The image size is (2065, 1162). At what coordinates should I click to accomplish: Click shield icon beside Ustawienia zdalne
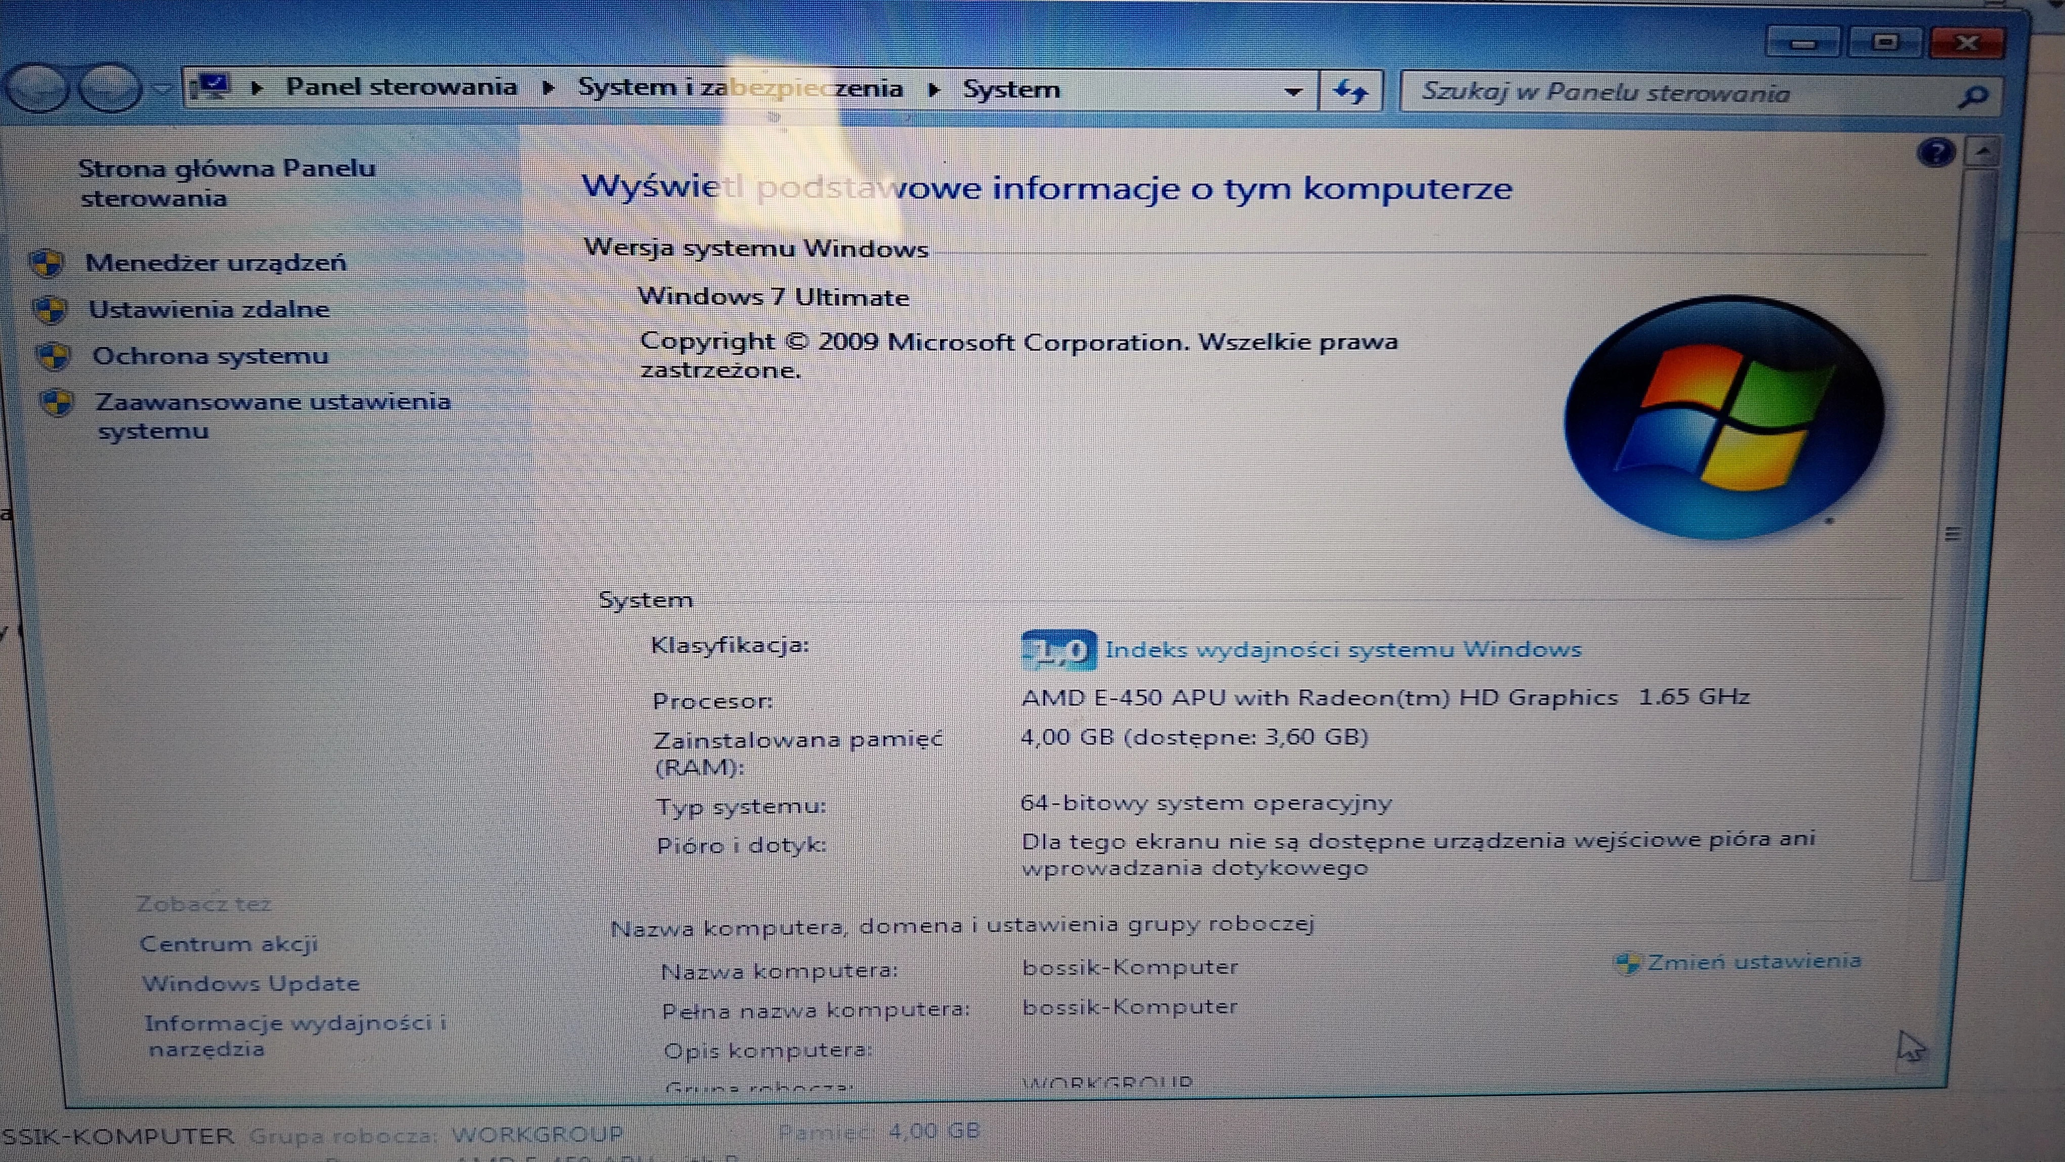pos(51,309)
